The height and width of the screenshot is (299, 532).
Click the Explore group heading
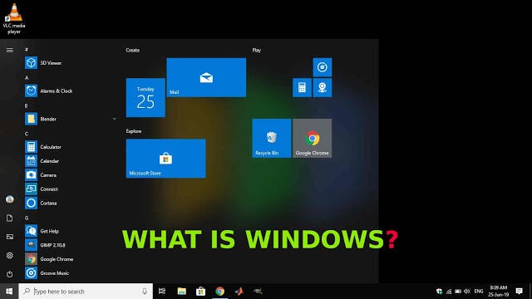tap(134, 131)
